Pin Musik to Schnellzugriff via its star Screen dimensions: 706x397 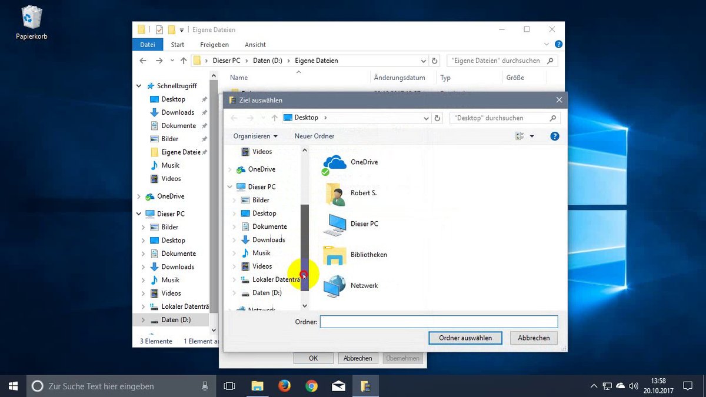pos(203,165)
